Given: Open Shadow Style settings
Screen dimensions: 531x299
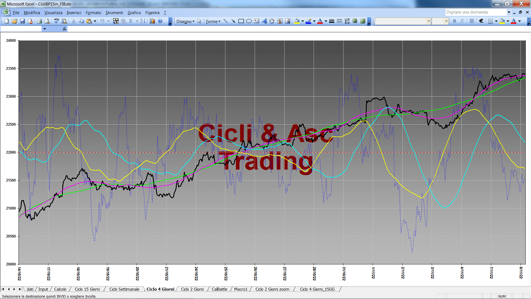Looking at the screenshot, I should (x=355, y=21).
